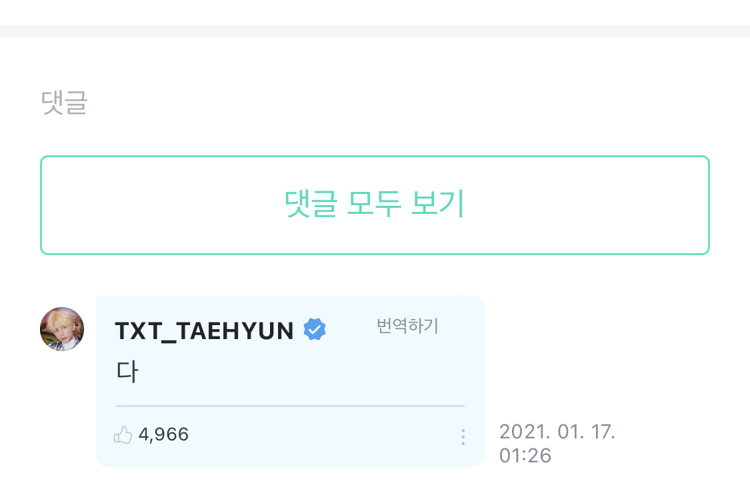Click the word 댓글 inside the green button

click(x=311, y=204)
